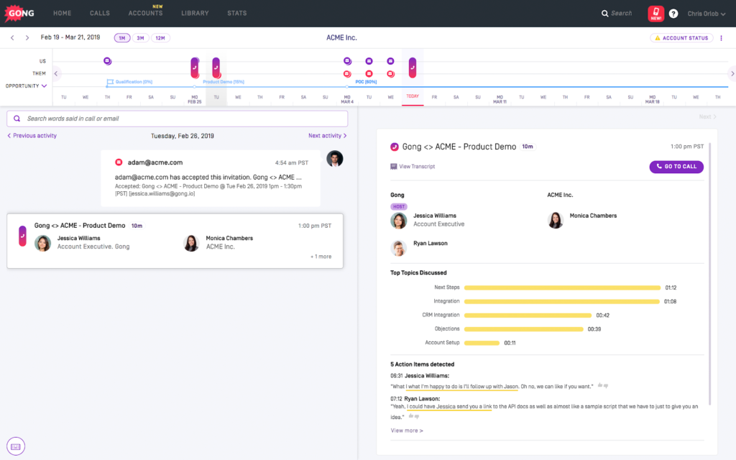The width and height of the screenshot is (736, 460).
Task: Click Ryan Lawson avatar in details
Action: coord(398,248)
